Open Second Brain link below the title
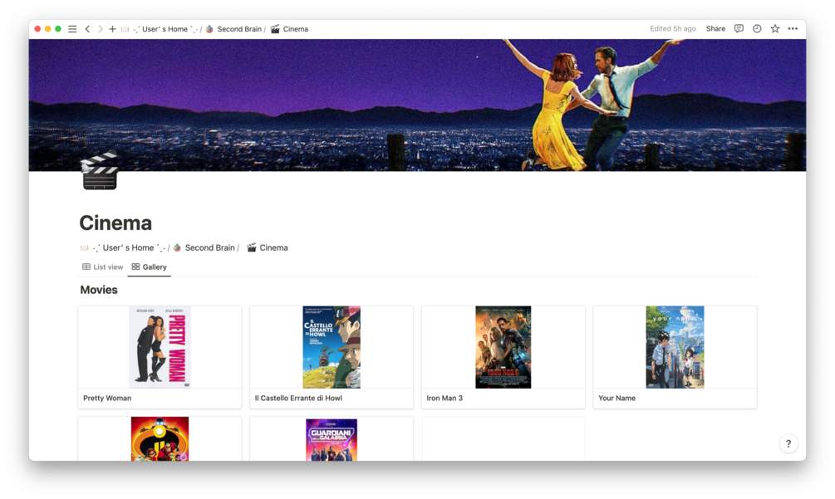This screenshot has width=835, height=499. tap(210, 248)
